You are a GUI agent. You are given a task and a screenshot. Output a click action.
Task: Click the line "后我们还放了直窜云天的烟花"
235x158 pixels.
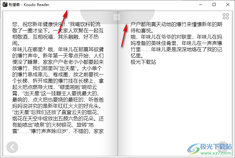coord(56,112)
